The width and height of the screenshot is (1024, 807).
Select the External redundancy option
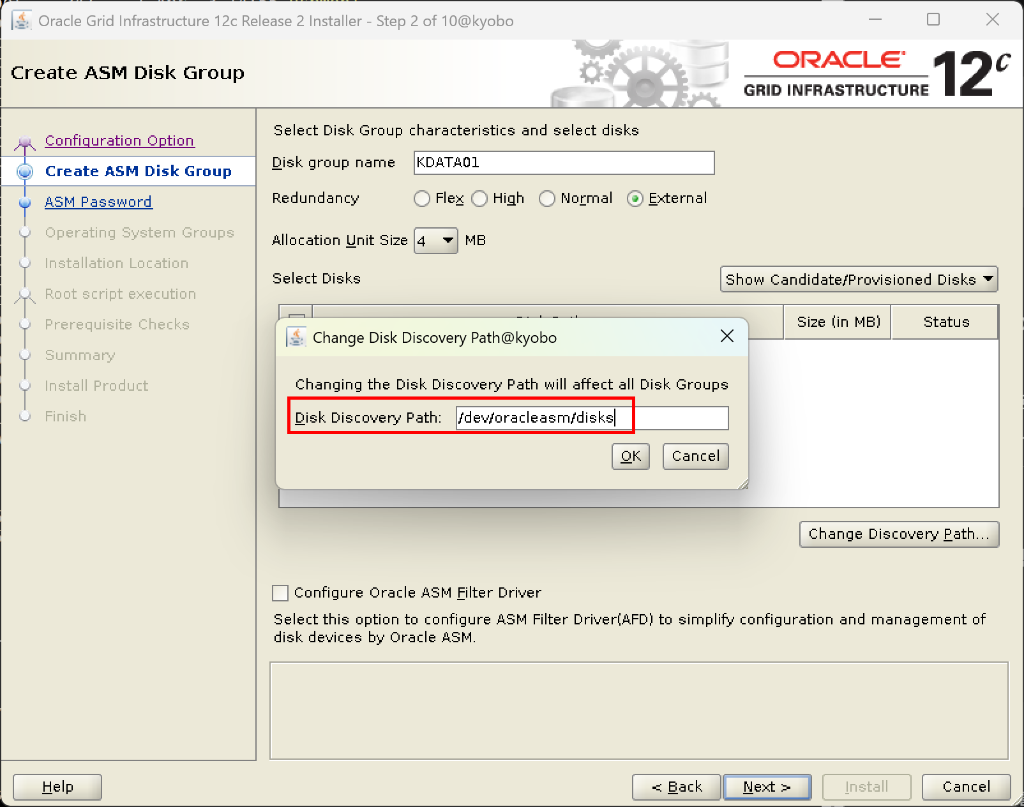click(635, 199)
